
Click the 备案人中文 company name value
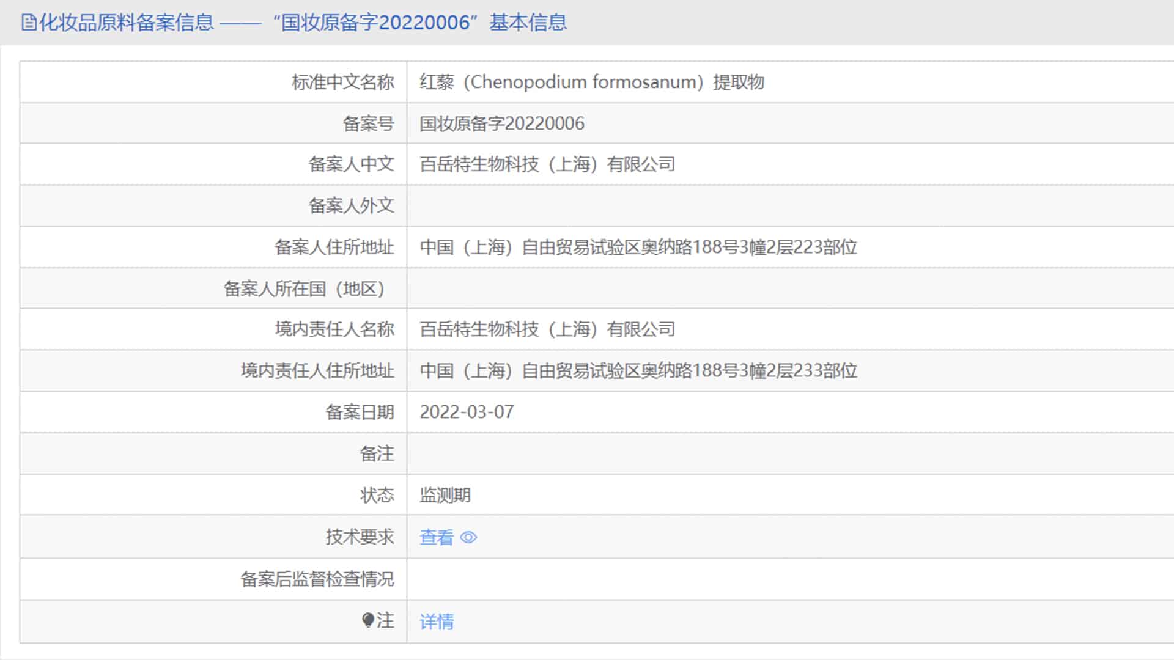tap(547, 164)
